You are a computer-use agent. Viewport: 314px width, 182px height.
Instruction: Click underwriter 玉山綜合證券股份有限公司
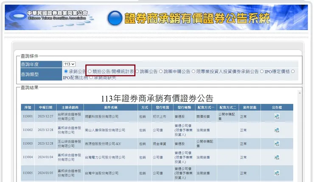(69, 143)
